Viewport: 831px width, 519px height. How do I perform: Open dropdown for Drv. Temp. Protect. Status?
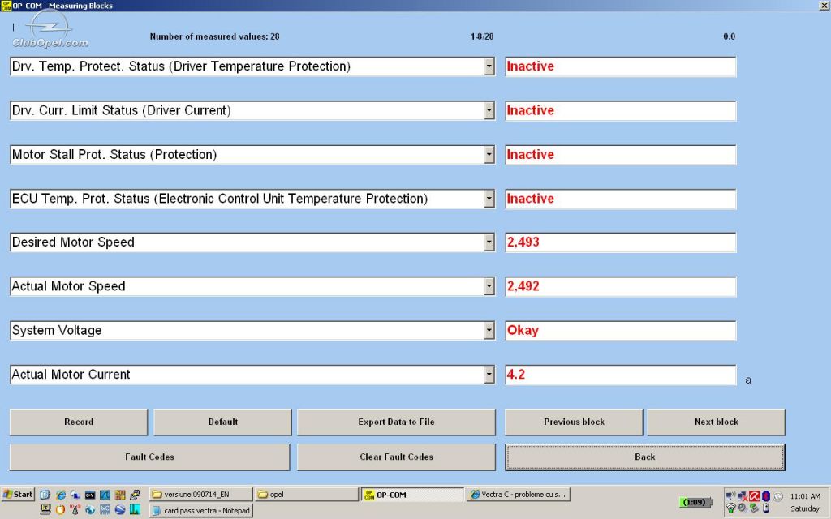(x=489, y=66)
